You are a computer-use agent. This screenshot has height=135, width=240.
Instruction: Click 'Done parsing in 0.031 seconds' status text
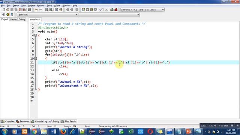[113, 126]
